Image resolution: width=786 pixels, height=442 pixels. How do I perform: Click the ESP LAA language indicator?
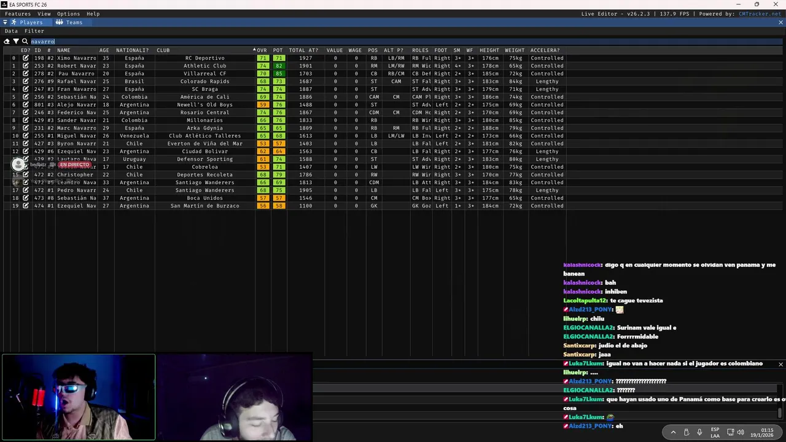pyautogui.click(x=715, y=432)
